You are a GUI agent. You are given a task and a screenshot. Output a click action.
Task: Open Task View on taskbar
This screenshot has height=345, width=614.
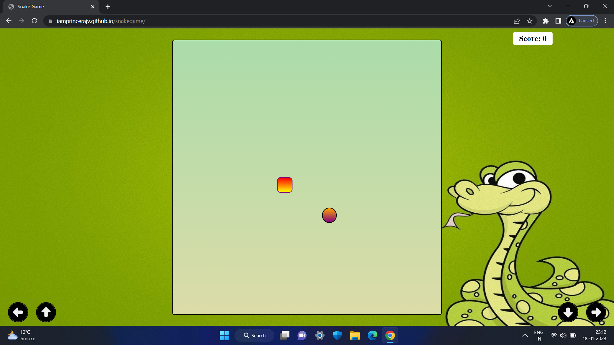click(285, 335)
